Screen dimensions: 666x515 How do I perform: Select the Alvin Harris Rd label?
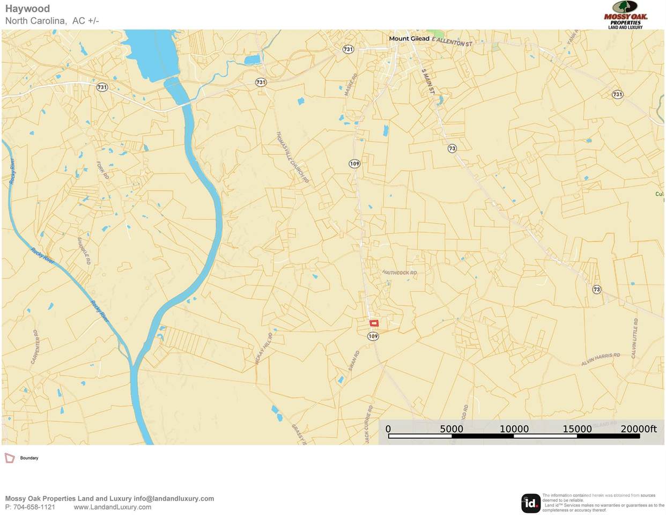(600, 359)
